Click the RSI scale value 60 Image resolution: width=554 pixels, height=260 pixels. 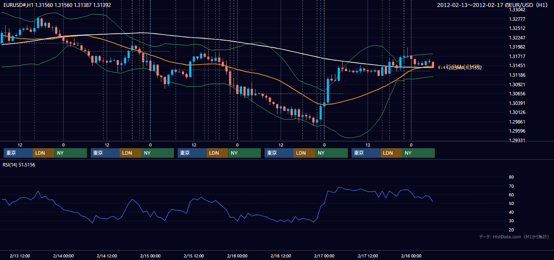point(511,195)
